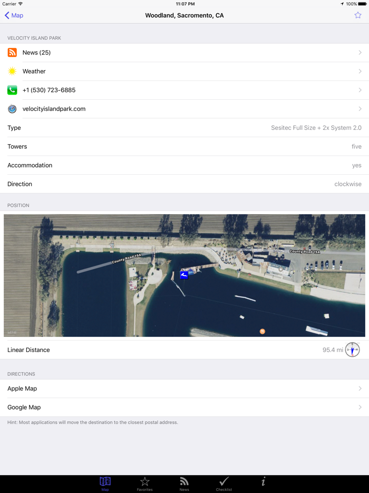The height and width of the screenshot is (493, 369).
Task: Open the Apple Map row chevron
Action: (x=360, y=388)
